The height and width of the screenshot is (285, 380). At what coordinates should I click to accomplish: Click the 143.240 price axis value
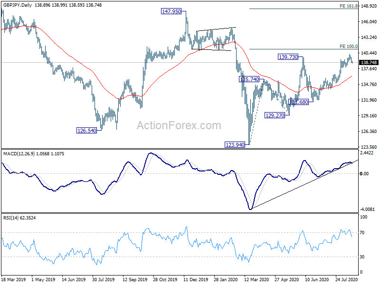(369, 38)
